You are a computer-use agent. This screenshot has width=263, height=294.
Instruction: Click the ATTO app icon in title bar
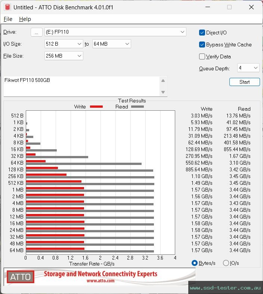(x=7, y=7)
